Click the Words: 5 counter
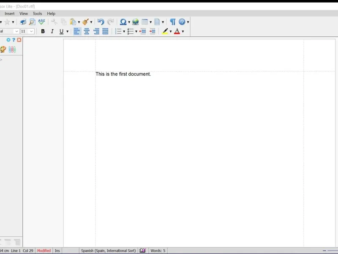The height and width of the screenshot is (254, 338). (x=158, y=251)
